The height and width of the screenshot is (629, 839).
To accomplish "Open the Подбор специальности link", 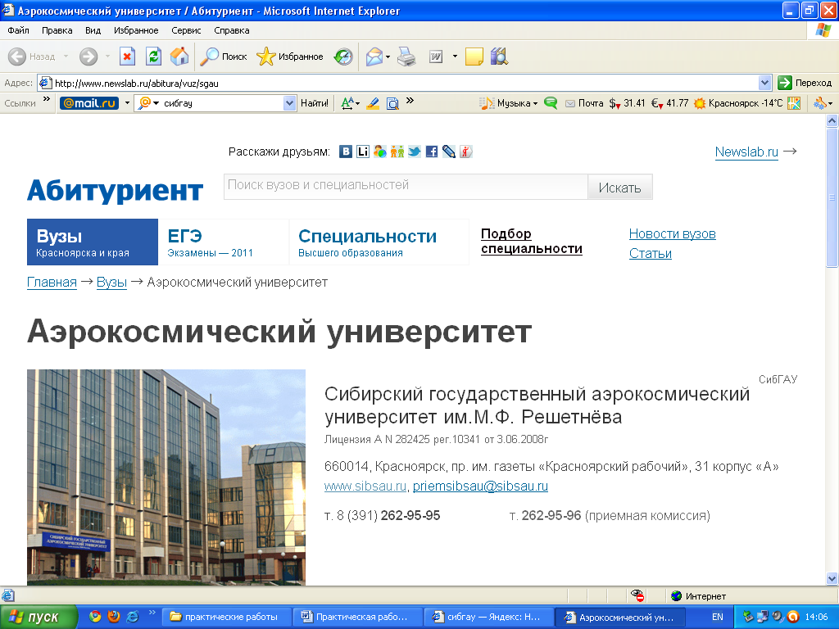I will [531, 242].
